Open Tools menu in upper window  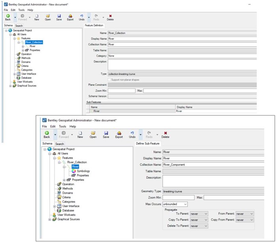pos(21,10)
